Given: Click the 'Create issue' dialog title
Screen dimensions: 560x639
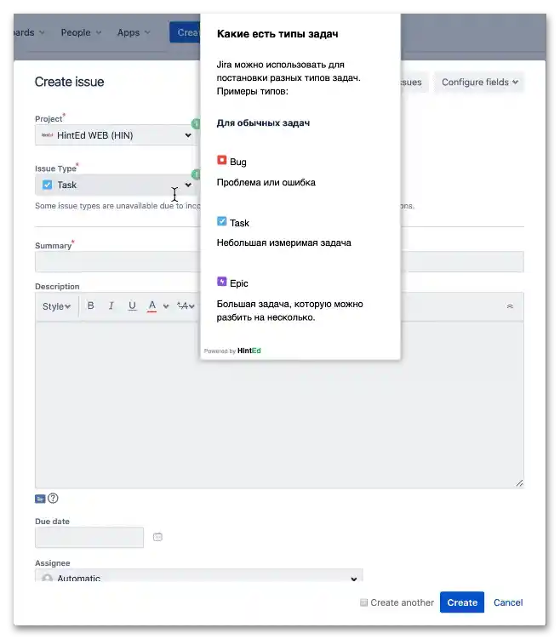Looking at the screenshot, I should tap(69, 82).
